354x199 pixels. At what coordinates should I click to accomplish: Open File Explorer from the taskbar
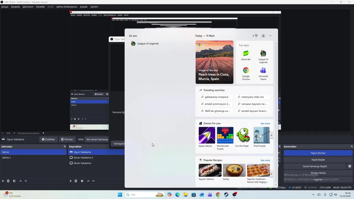point(186,195)
